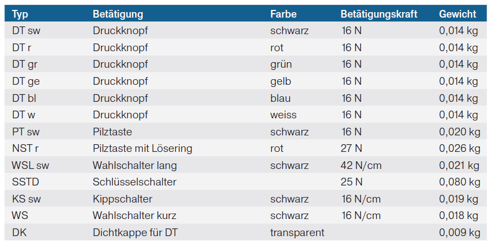The height and width of the screenshot is (246, 492).
Task: Click the transparent color cell
Action: [297, 233]
